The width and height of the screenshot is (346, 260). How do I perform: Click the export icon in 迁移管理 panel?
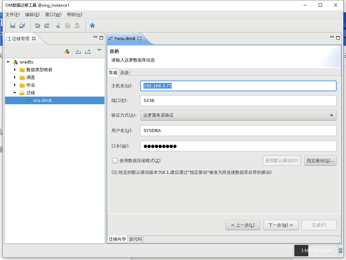(x=88, y=51)
